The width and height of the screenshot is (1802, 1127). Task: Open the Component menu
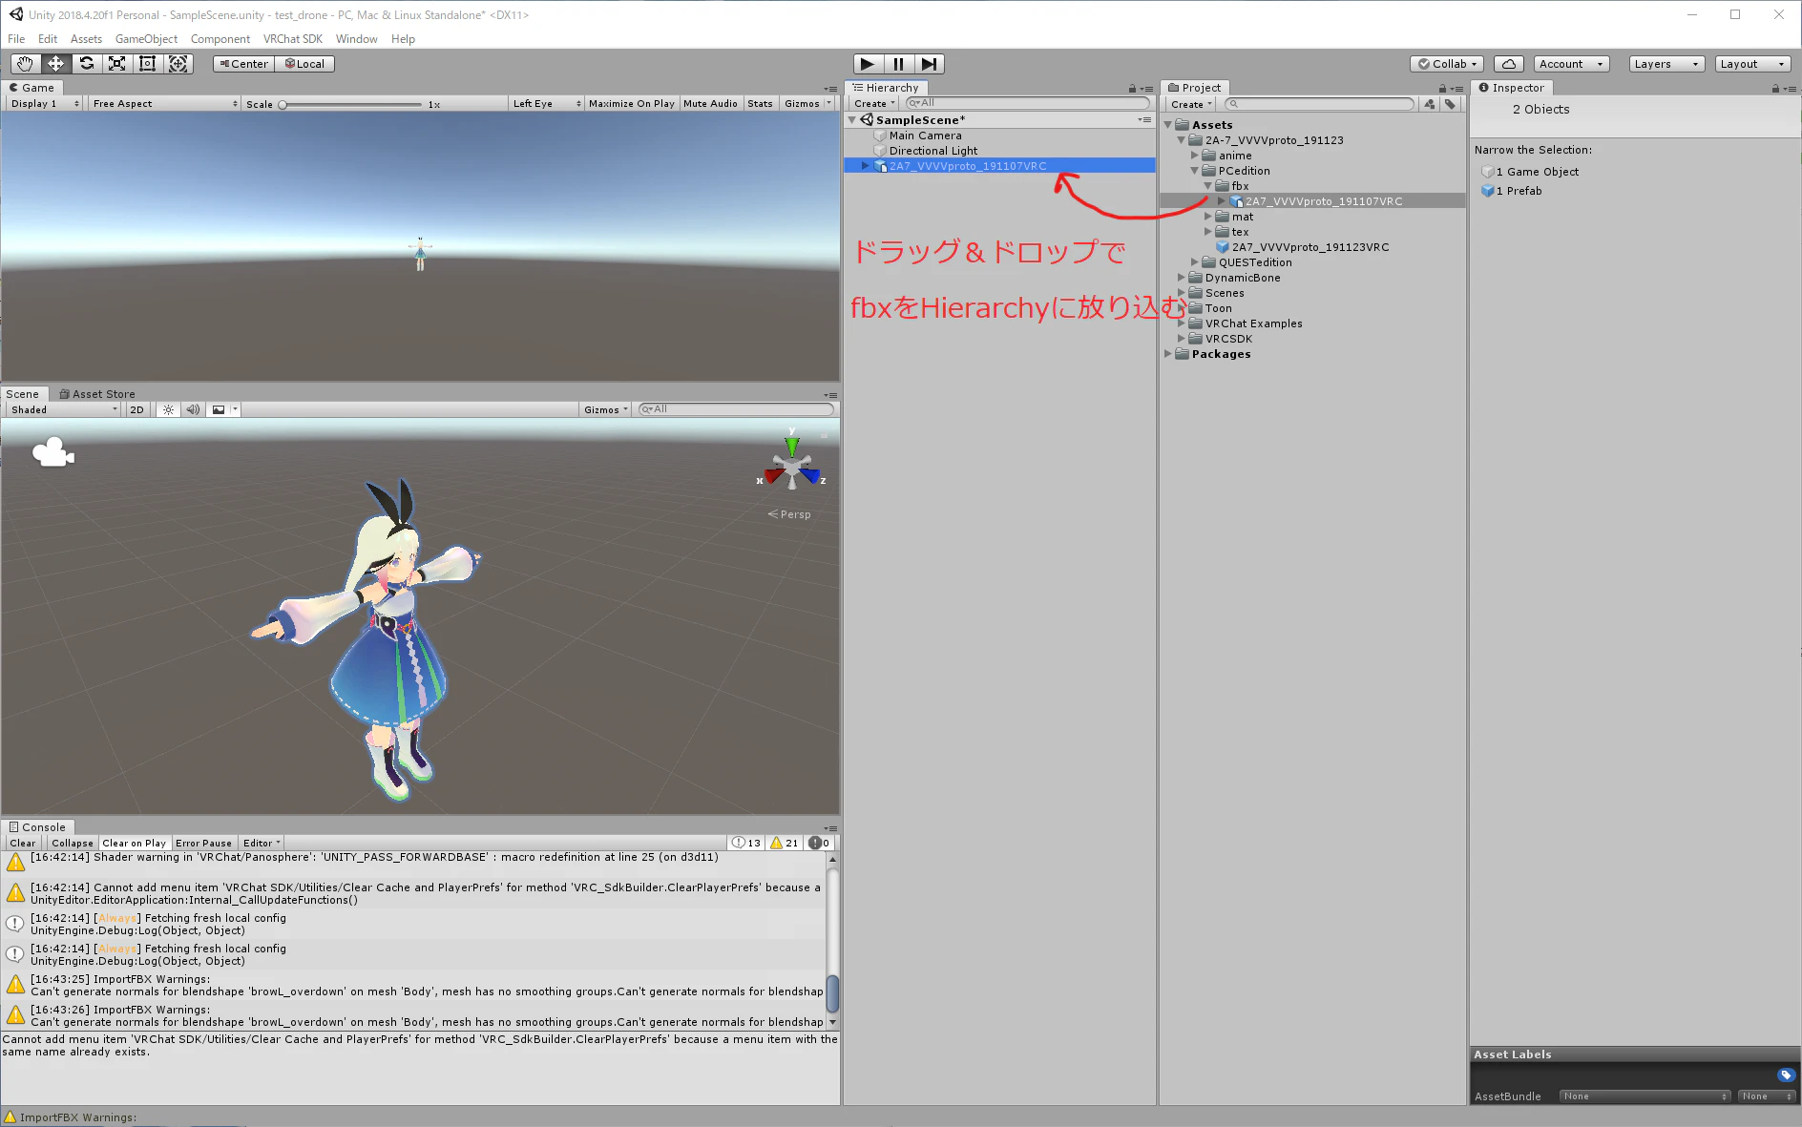(220, 39)
